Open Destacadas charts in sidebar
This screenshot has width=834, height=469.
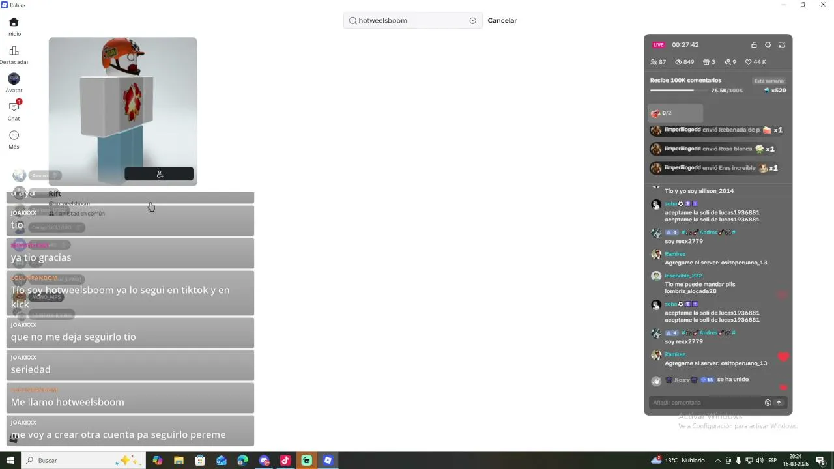(x=14, y=55)
